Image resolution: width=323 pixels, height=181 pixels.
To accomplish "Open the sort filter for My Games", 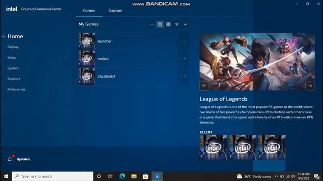I will (177, 24).
